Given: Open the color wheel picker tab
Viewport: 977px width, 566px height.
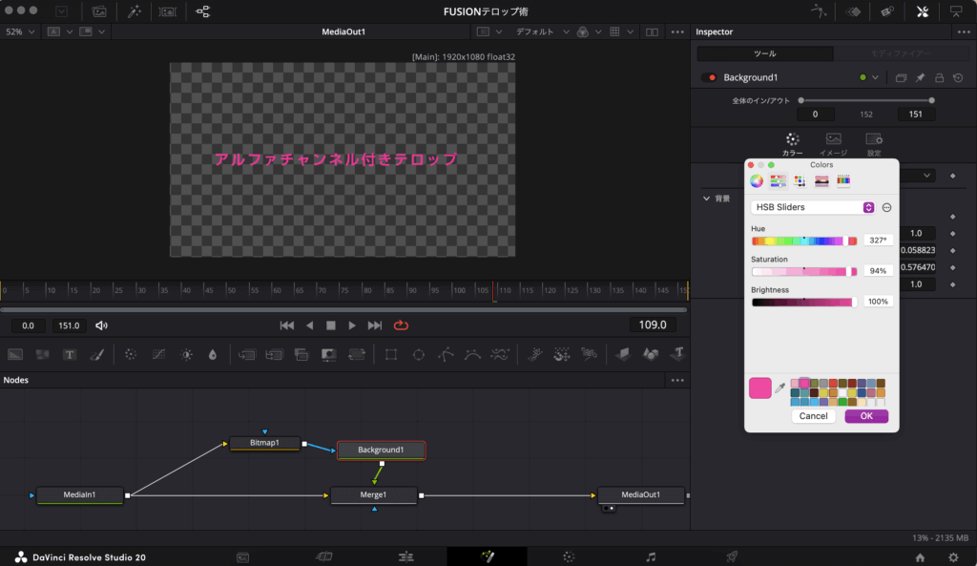Looking at the screenshot, I should click(757, 181).
